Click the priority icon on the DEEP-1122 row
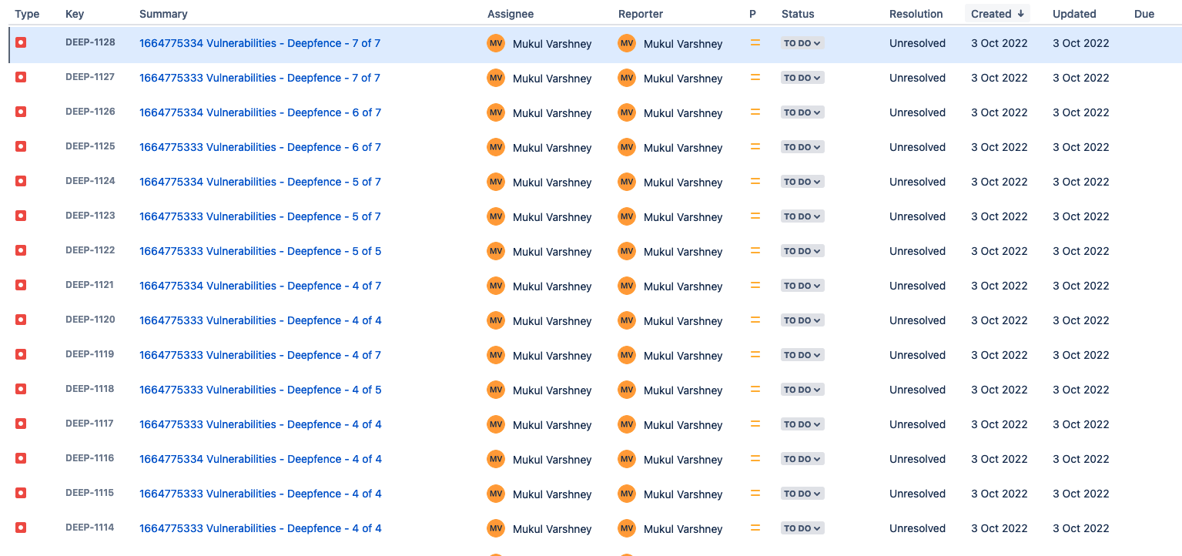The width and height of the screenshot is (1182, 556). [x=755, y=250]
